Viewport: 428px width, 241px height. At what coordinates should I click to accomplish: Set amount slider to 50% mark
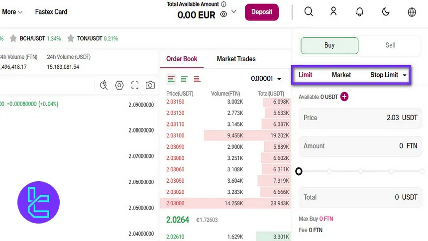pyautogui.click(x=360, y=171)
